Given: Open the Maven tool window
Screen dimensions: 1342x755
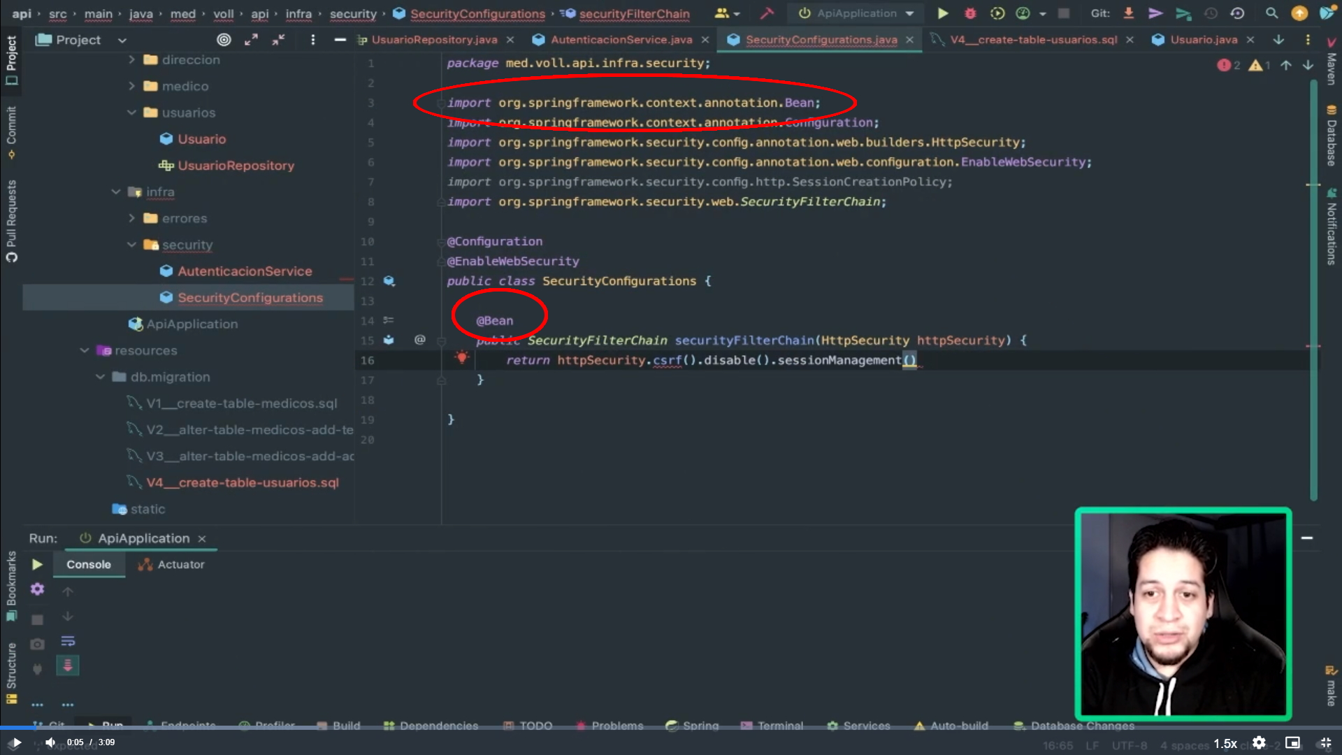Looking at the screenshot, I should coord(1332,60).
